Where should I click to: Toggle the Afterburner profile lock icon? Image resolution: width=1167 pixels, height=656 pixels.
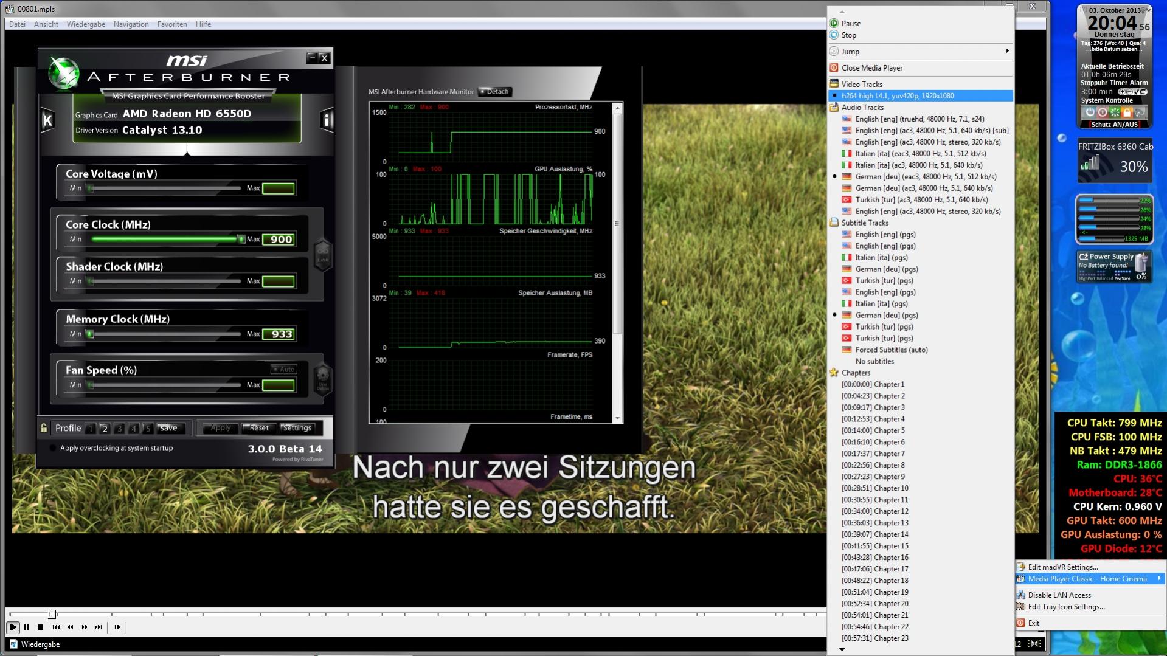[x=44, y=428]
